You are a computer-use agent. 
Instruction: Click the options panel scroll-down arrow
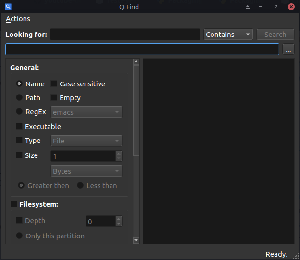(136, 240)
